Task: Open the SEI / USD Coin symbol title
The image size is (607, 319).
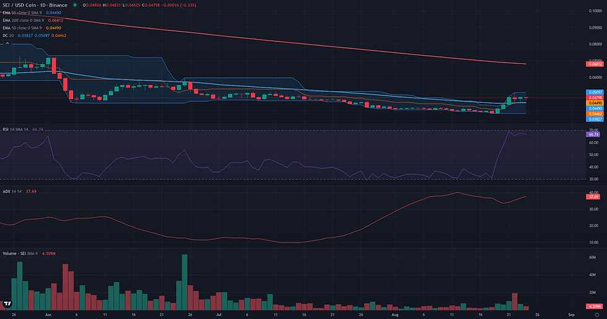Action: [x=35, y=5]
